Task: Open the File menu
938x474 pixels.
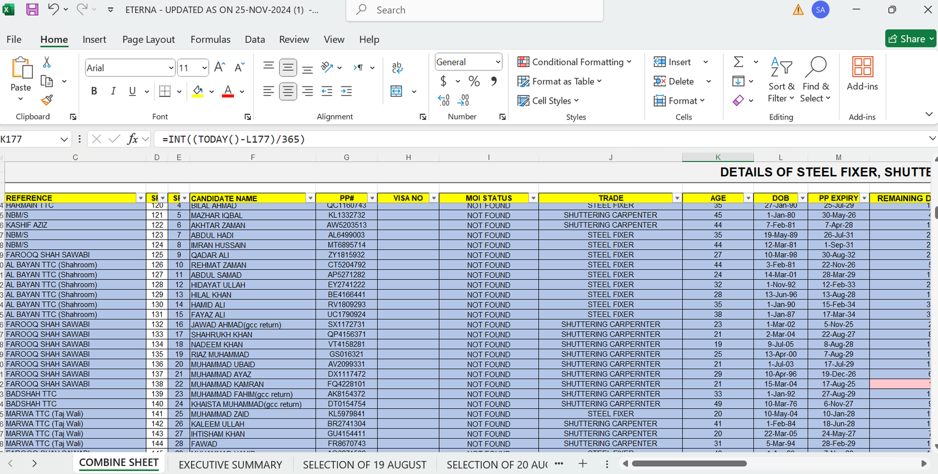Action: [14, 39]
